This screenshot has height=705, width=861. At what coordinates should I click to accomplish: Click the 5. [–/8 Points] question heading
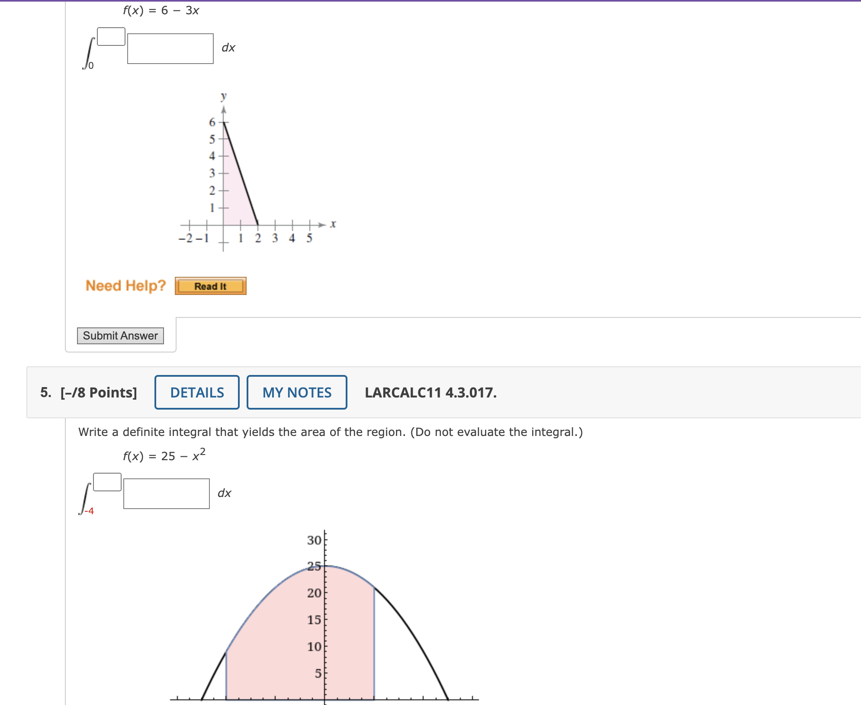click(89, 392)
